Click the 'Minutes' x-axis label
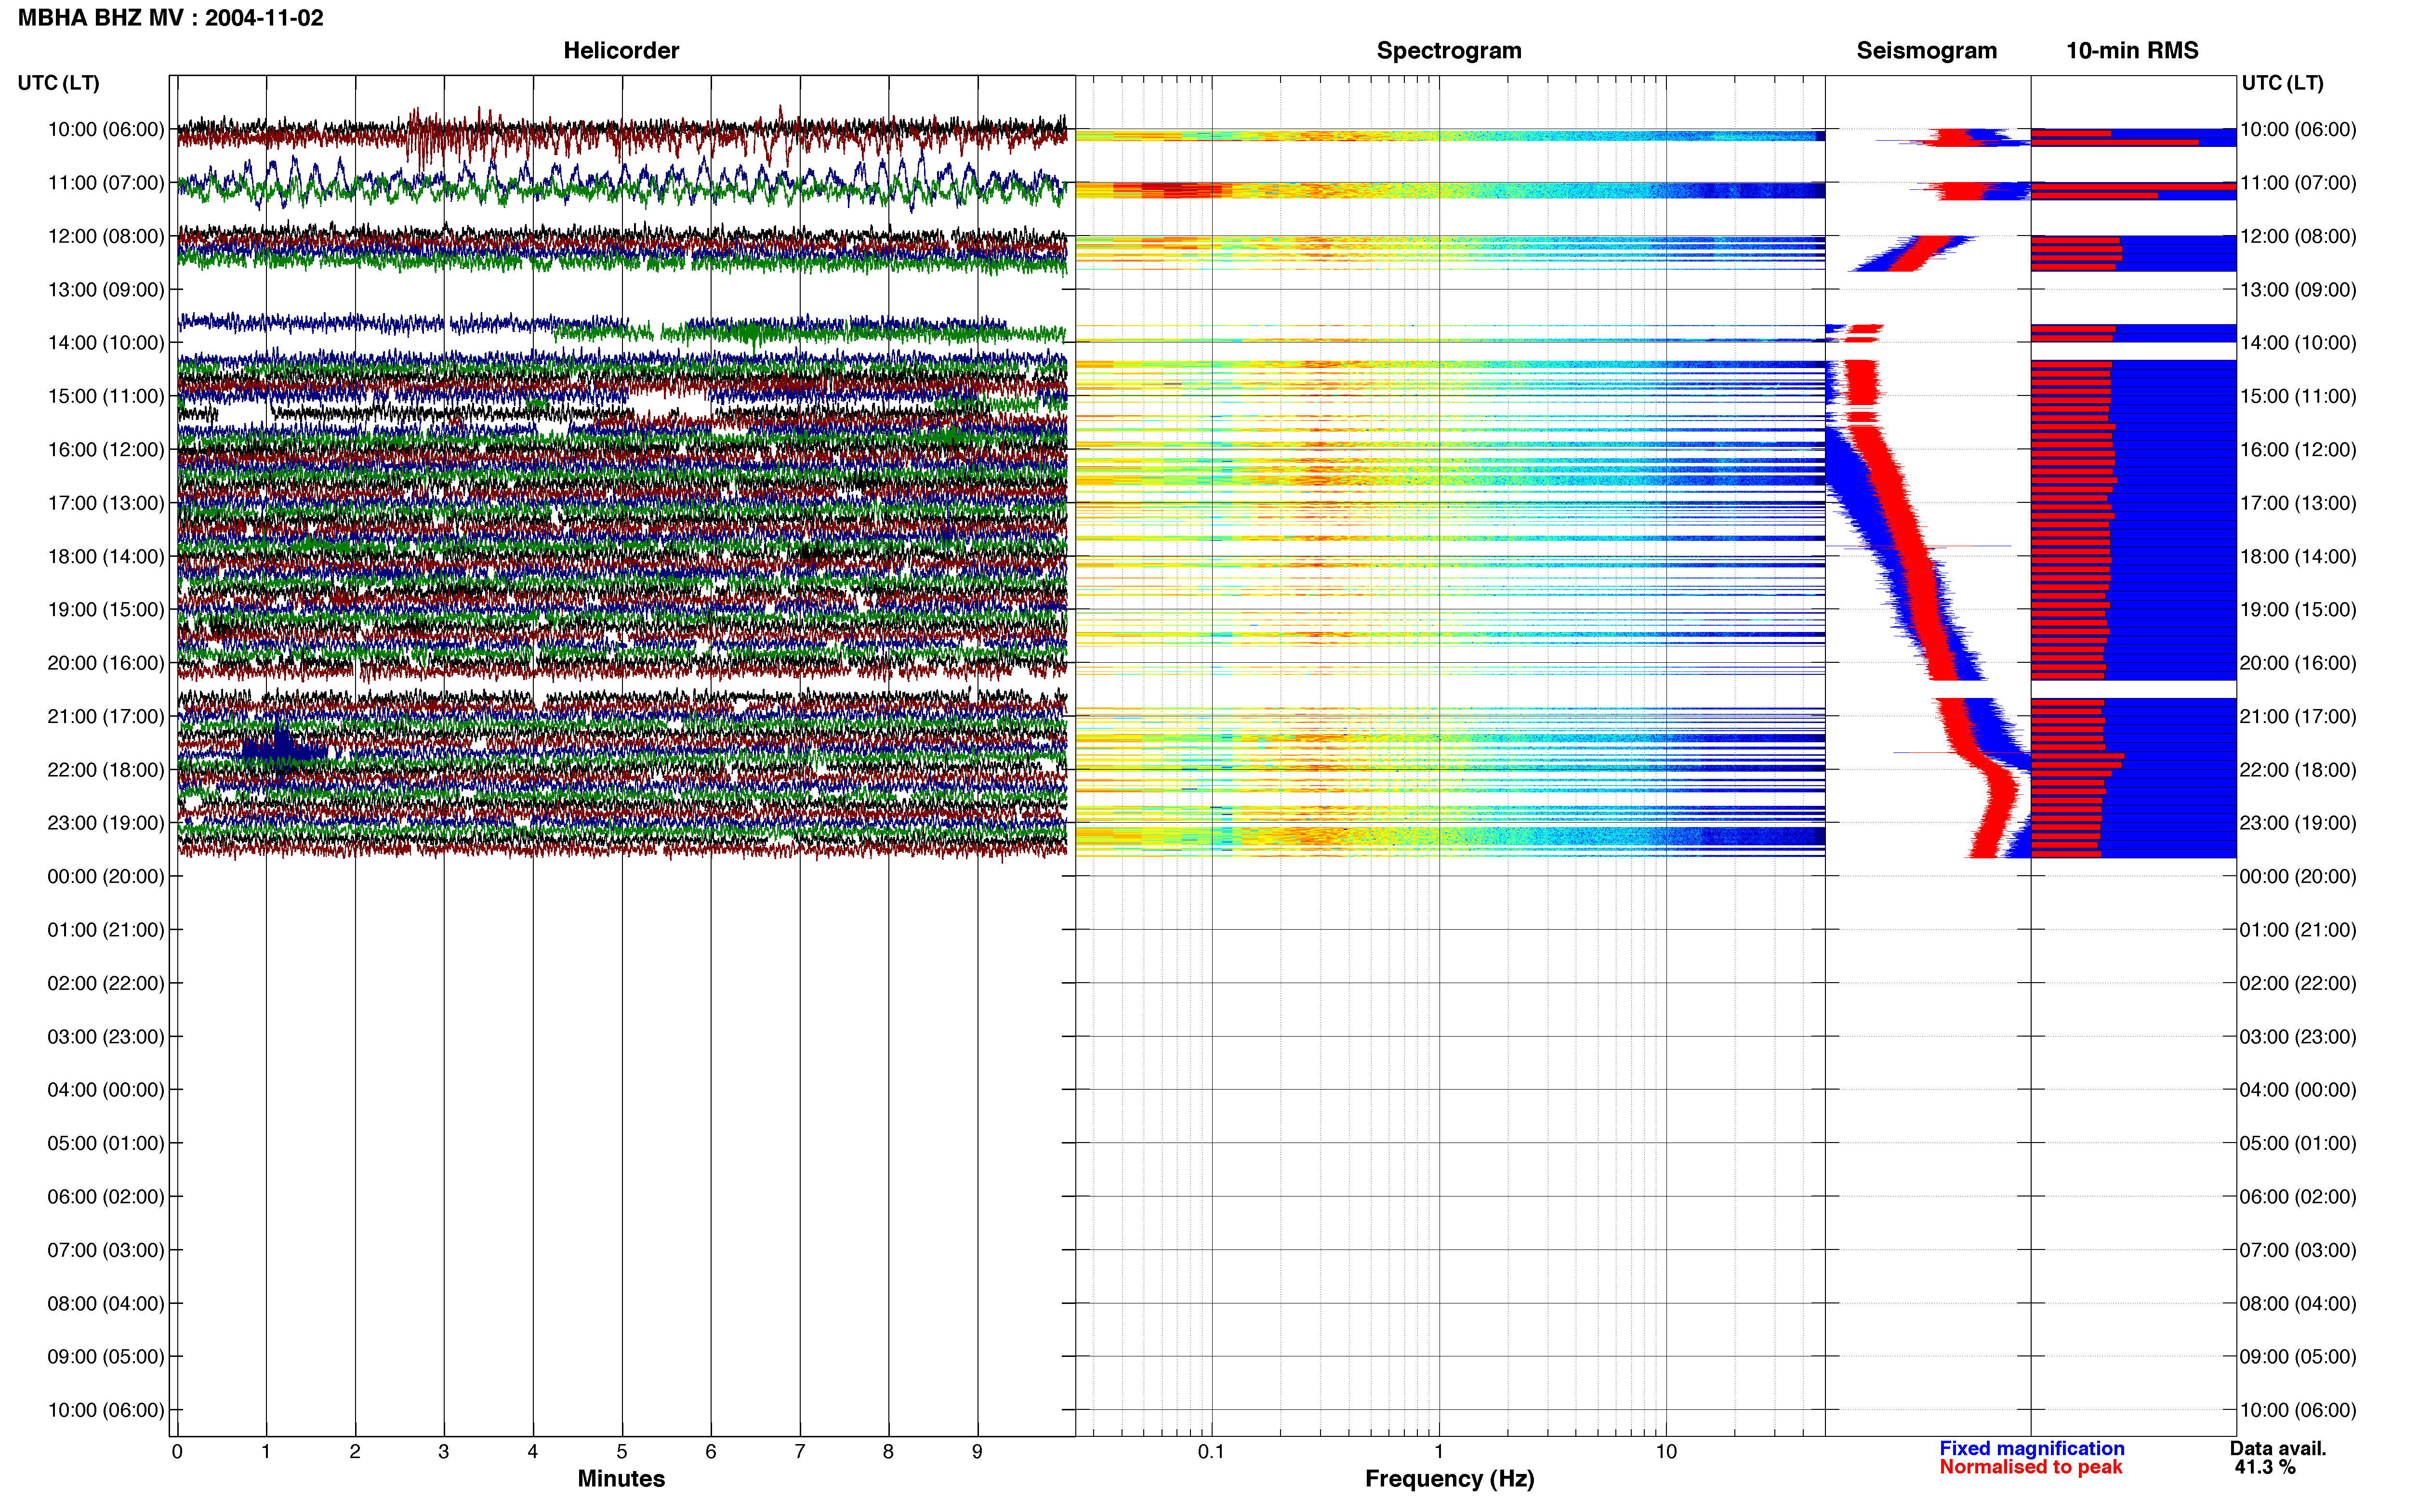Image resolution: width=2418 pixels, height=1512 pixels. coord(621,1478)
